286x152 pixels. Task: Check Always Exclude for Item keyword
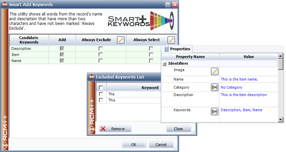pos(101,55)
